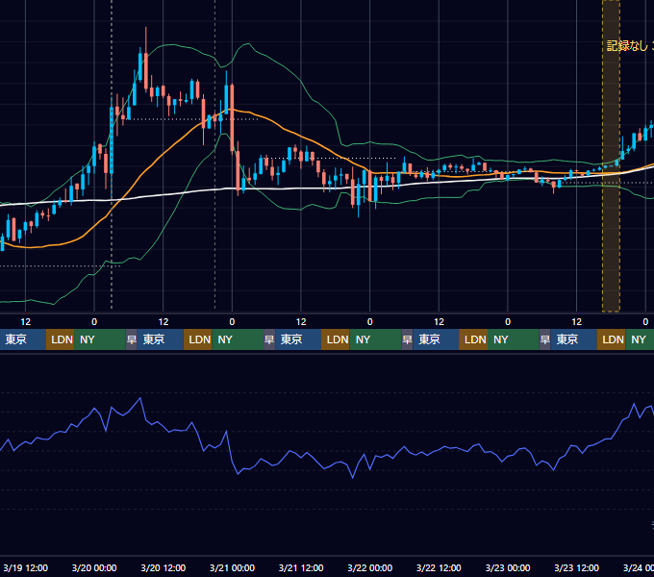Select the yellow dashed highlighted time band
Screen dimensions: 654x577
tap(611, 156)
